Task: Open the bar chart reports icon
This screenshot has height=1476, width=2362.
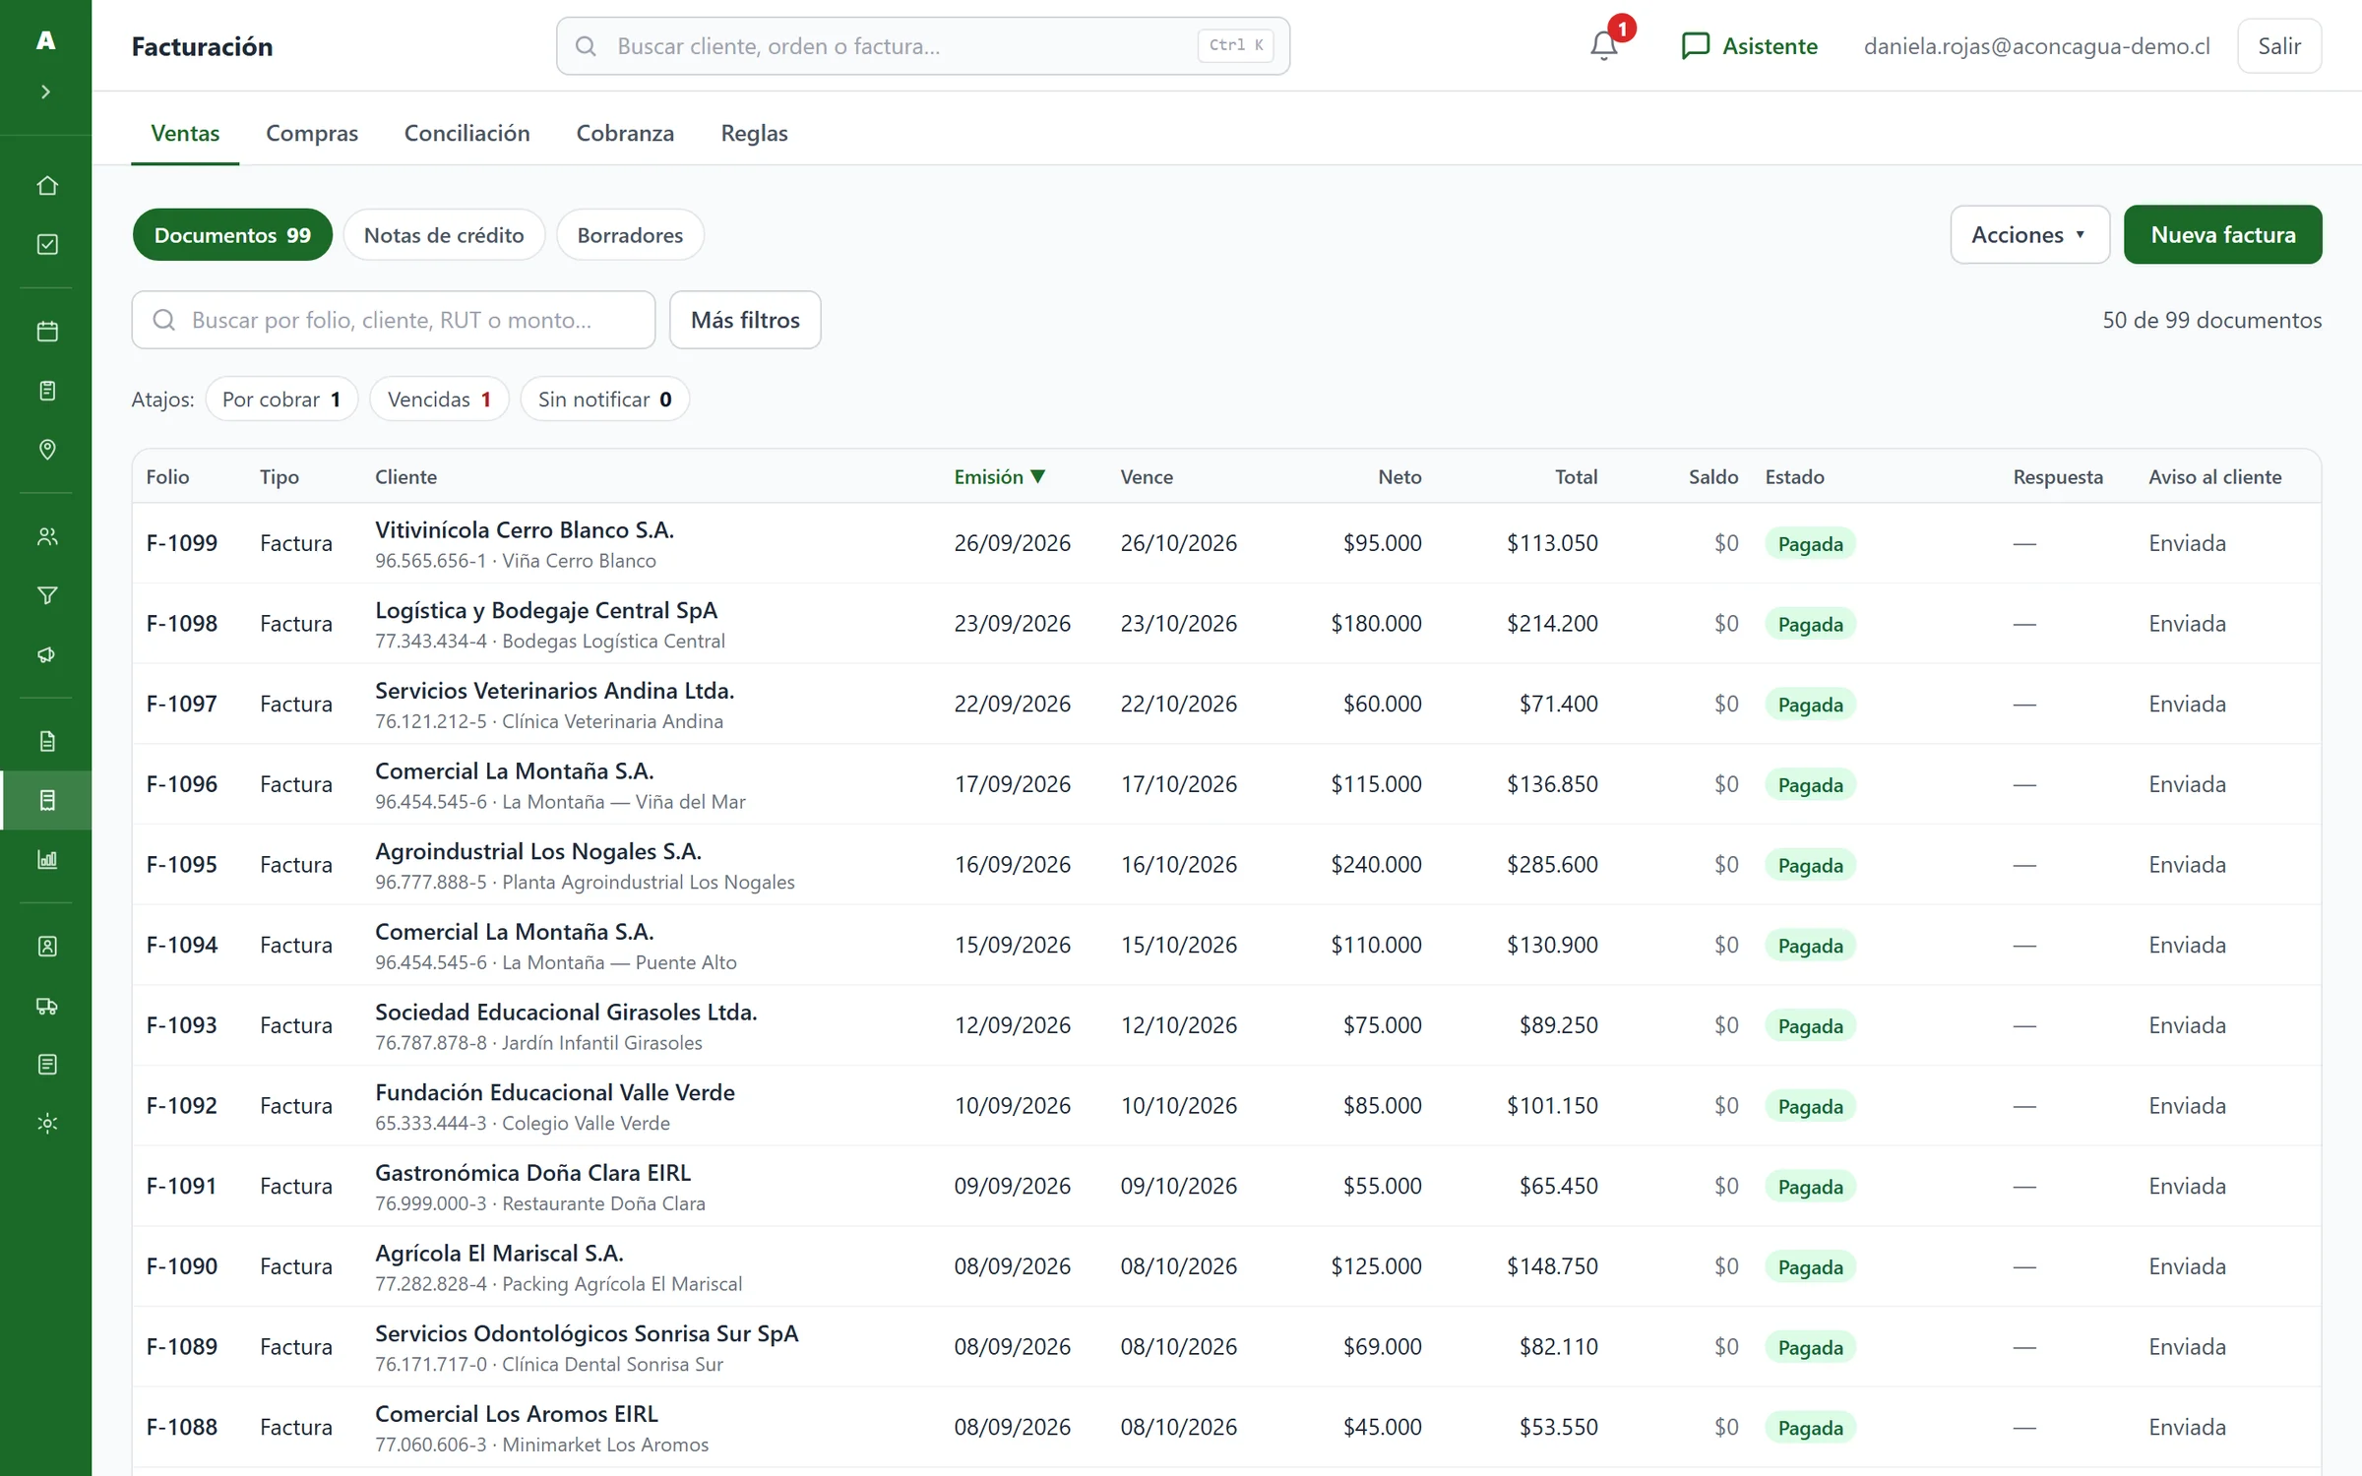Action: pos(46,859)
